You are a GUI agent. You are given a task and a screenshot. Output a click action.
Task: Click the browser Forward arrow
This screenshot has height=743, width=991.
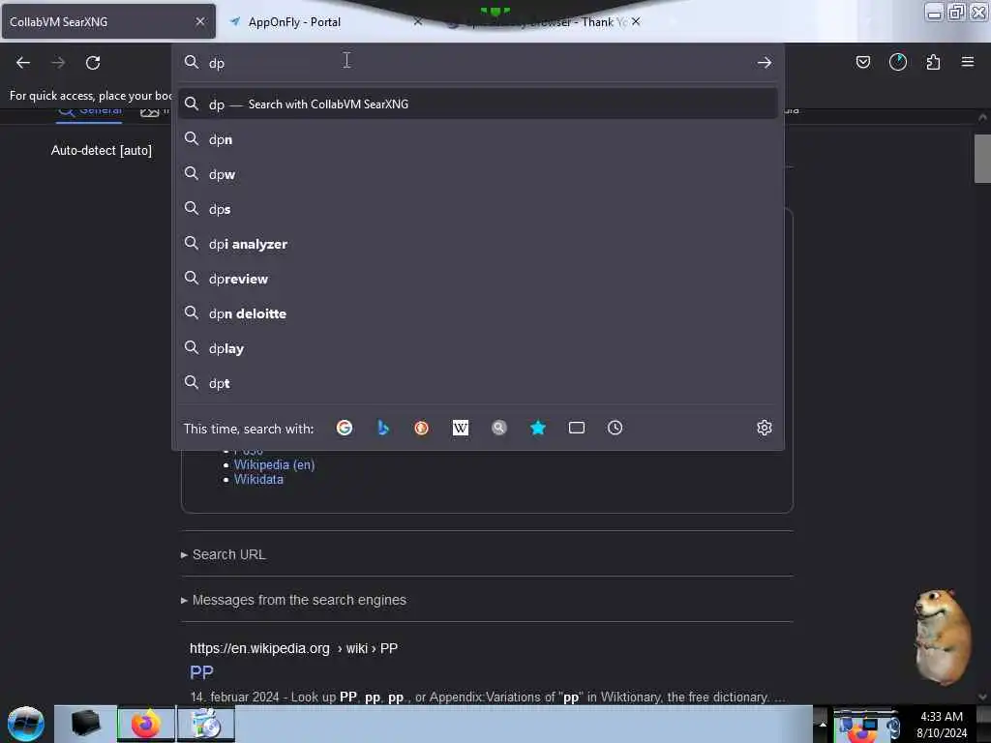coord(58,63)
